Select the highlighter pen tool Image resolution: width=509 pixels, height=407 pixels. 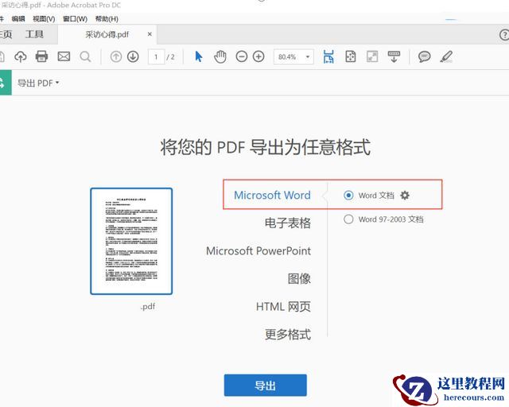point(446,56)
